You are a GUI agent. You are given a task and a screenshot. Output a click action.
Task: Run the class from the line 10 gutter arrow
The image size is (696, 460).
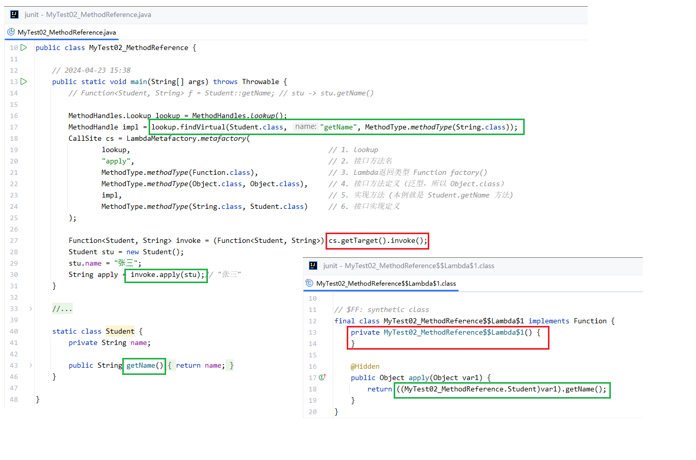coord(24,47)
